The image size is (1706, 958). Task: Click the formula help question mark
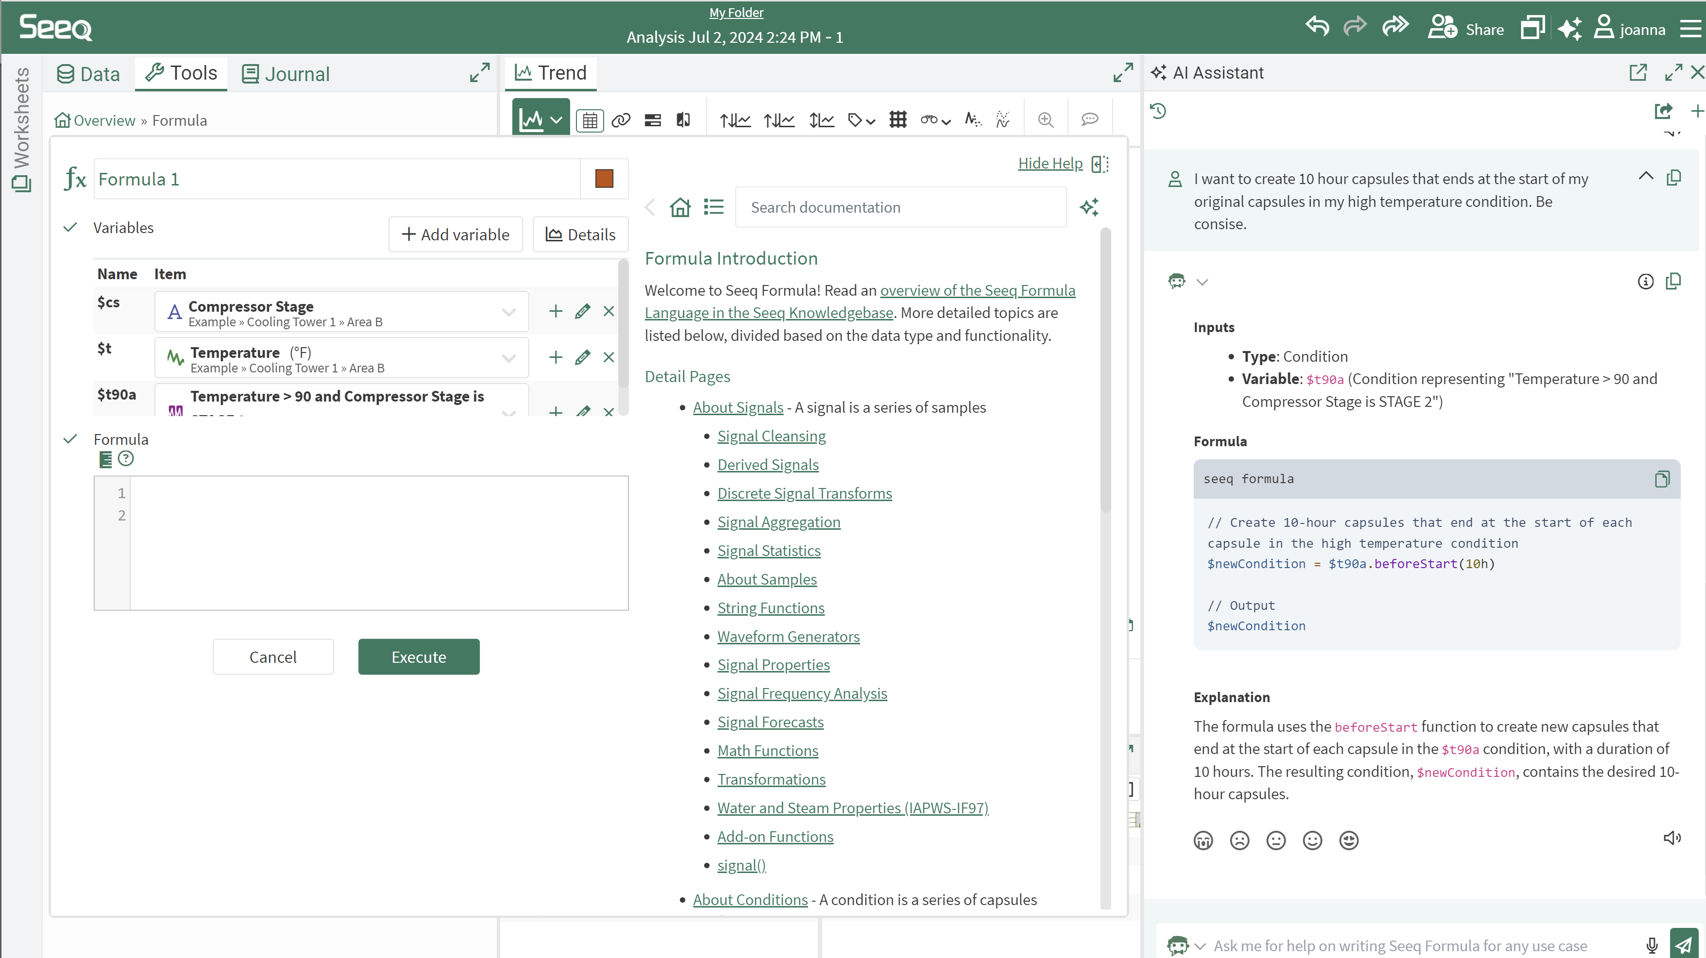[126, 458]
